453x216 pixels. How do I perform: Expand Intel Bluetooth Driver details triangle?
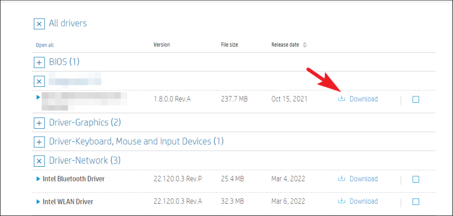click(38, 179)
